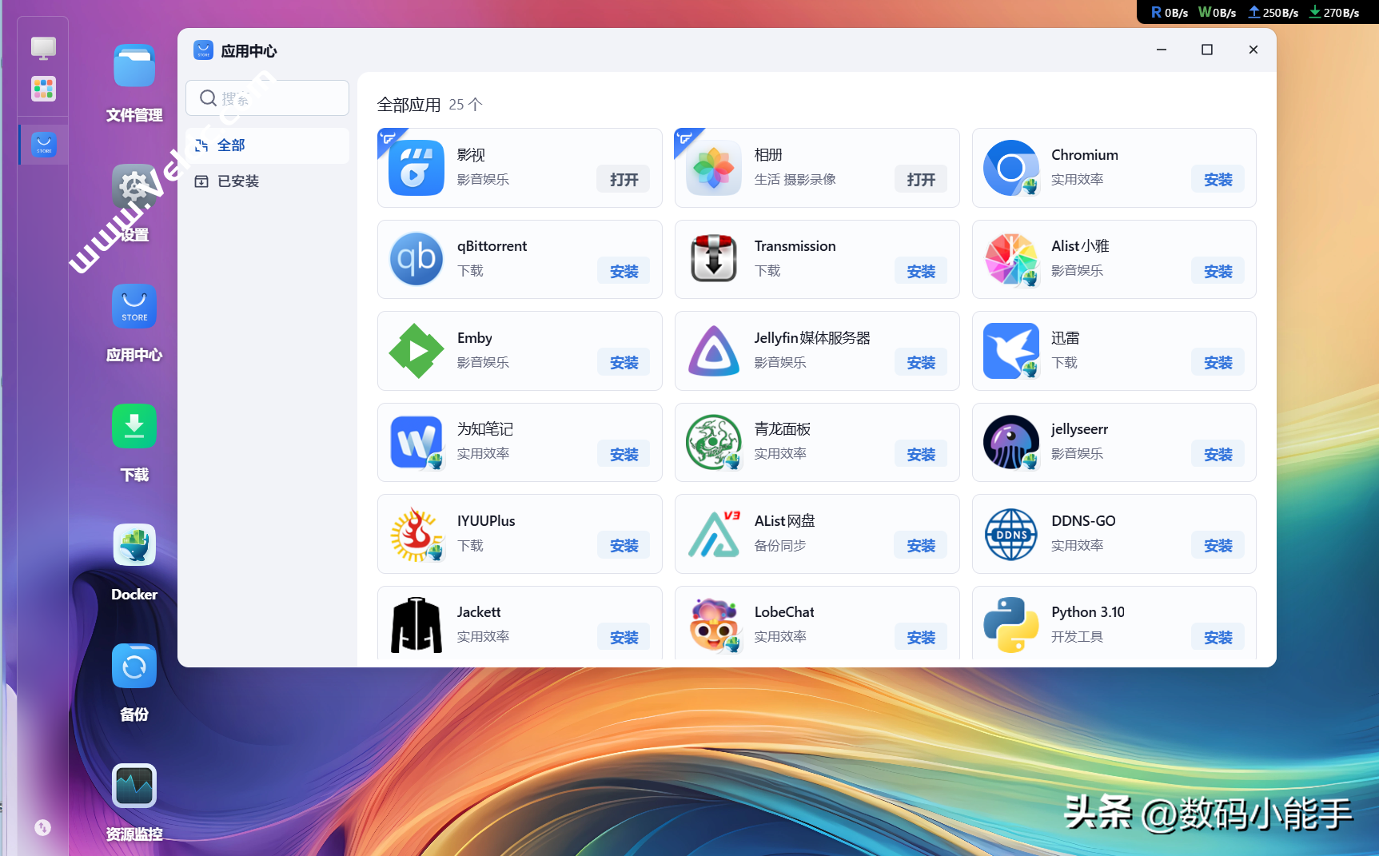Viewport: 1379px width, 856px height.
Task: Install 为知笔记 with the 安装 button
Action: pos(624,455)
